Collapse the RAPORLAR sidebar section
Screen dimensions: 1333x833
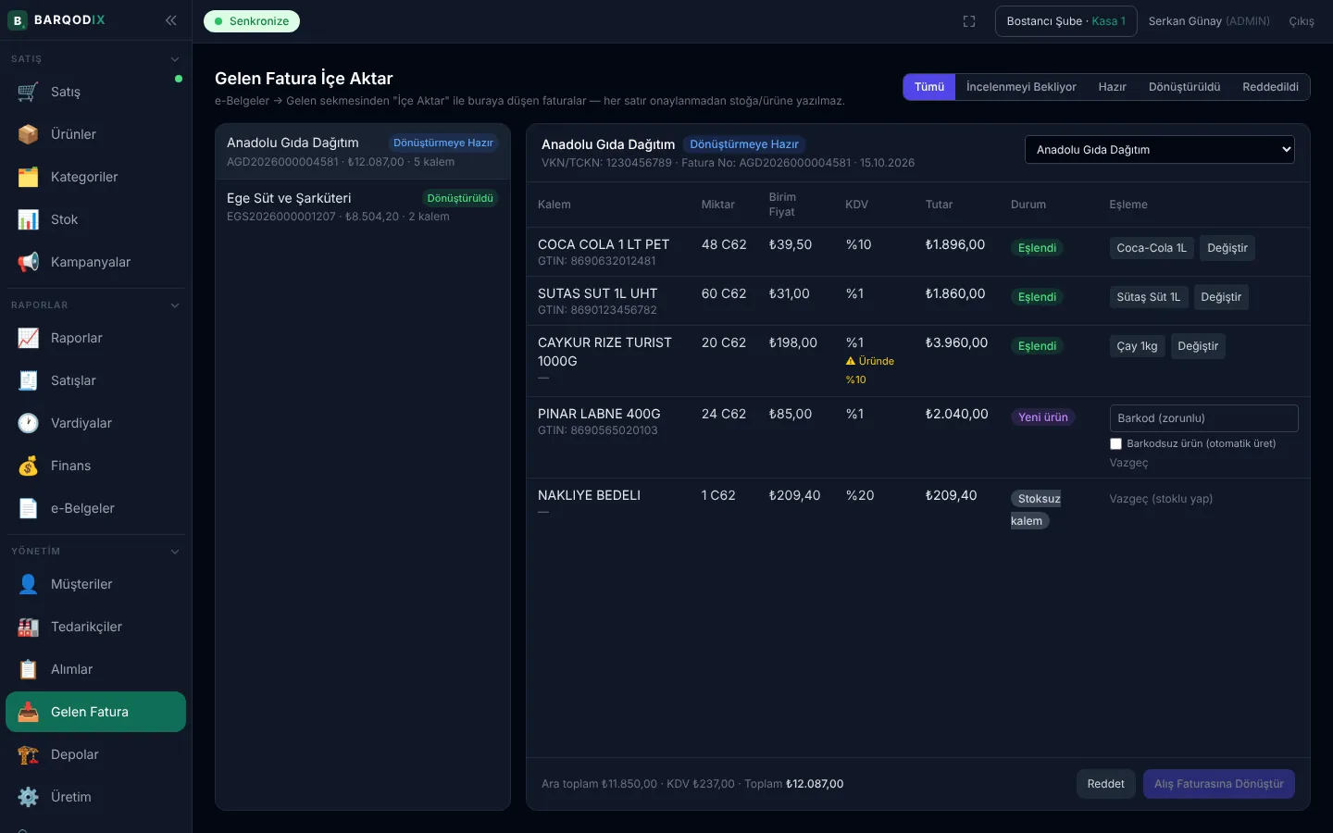pos(175,305)
